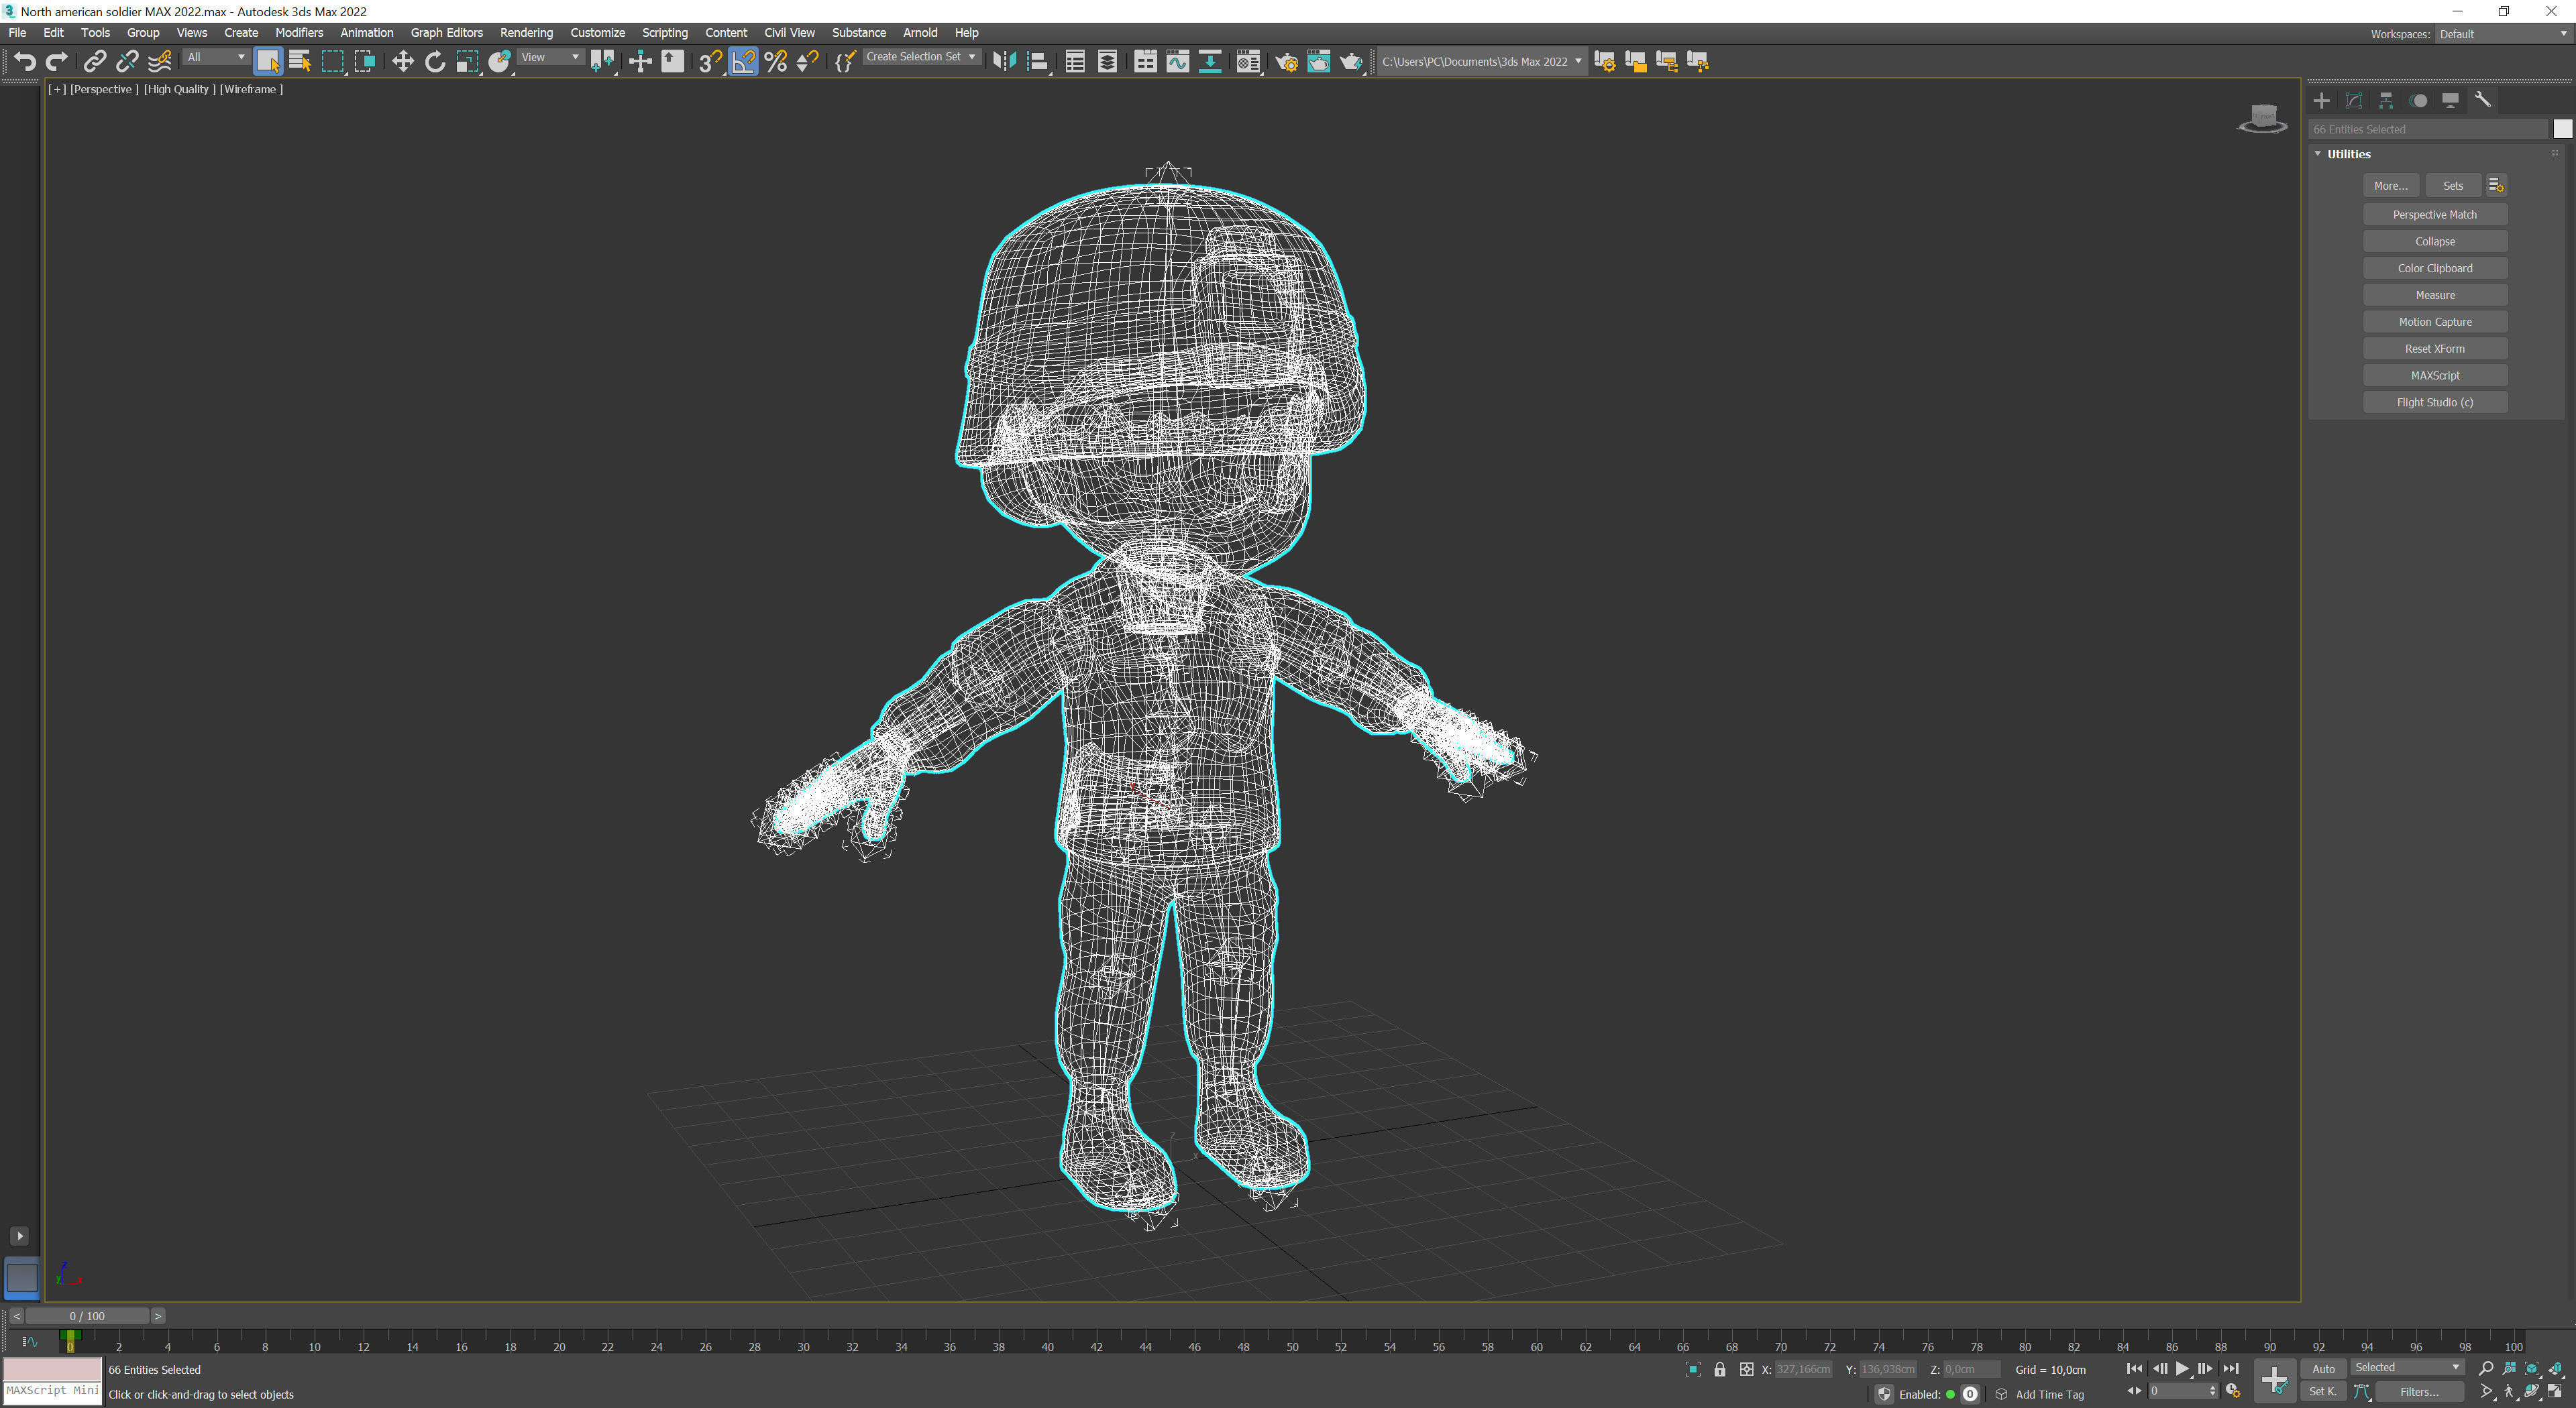Open the Animation menu
Screen dimensions: 2576x1408
366,33
